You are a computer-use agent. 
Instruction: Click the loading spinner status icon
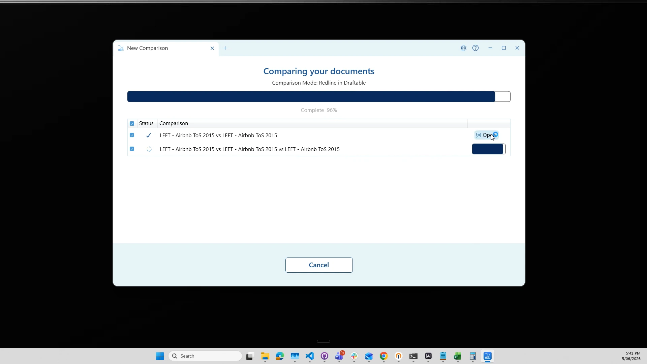(149, 149)
